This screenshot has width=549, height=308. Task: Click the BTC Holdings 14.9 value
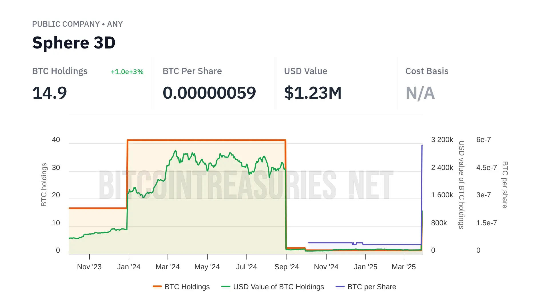pyautogui.click(x=49, y=93)
